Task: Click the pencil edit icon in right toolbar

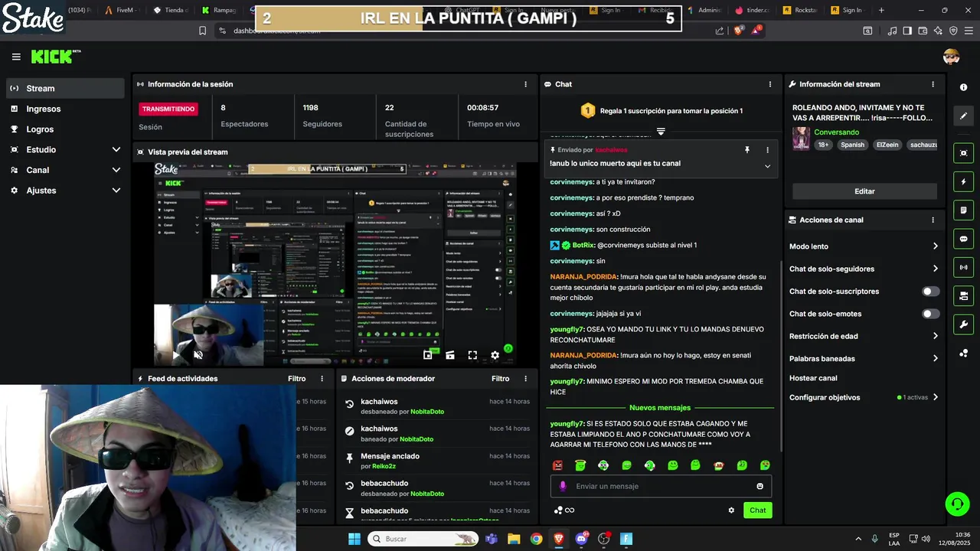Action: pyautogui.click(x=963, y=116)
